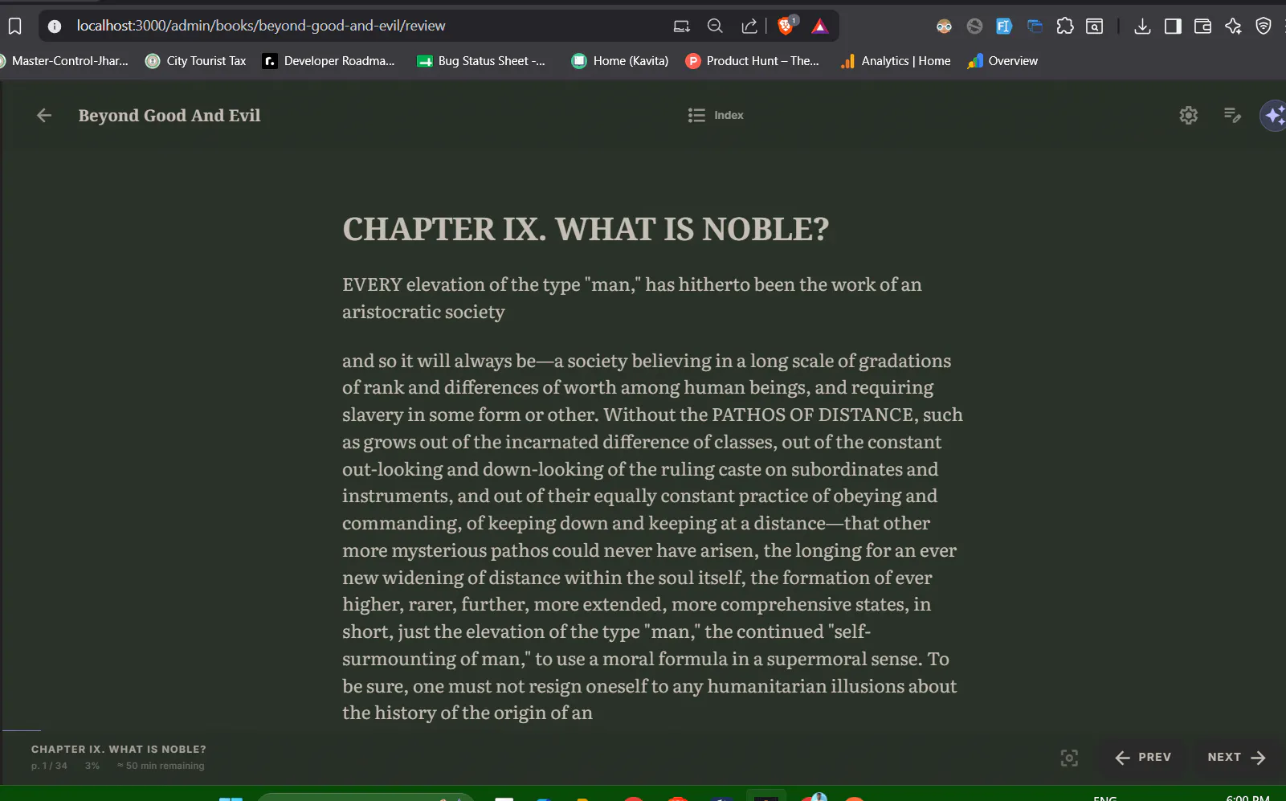Show browser downloads

coord(1142,27)
